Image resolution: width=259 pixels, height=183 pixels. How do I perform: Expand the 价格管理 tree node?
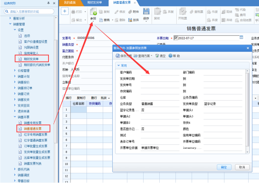15,71
